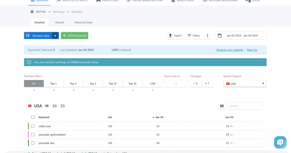Click the keyword Search input field

(x=245, y=106)
